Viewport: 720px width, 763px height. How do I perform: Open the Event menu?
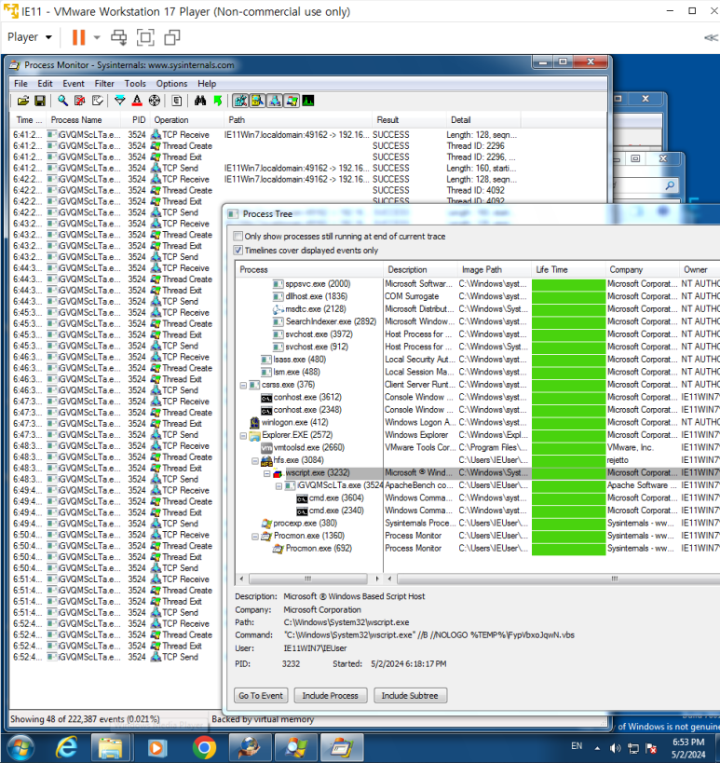pyautogui.click(x=74, y=84)
